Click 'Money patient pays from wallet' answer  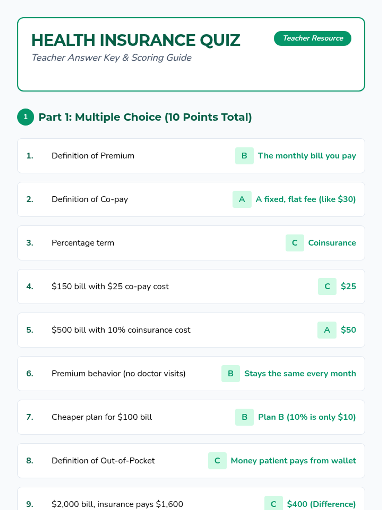click(x=293, y=461)
